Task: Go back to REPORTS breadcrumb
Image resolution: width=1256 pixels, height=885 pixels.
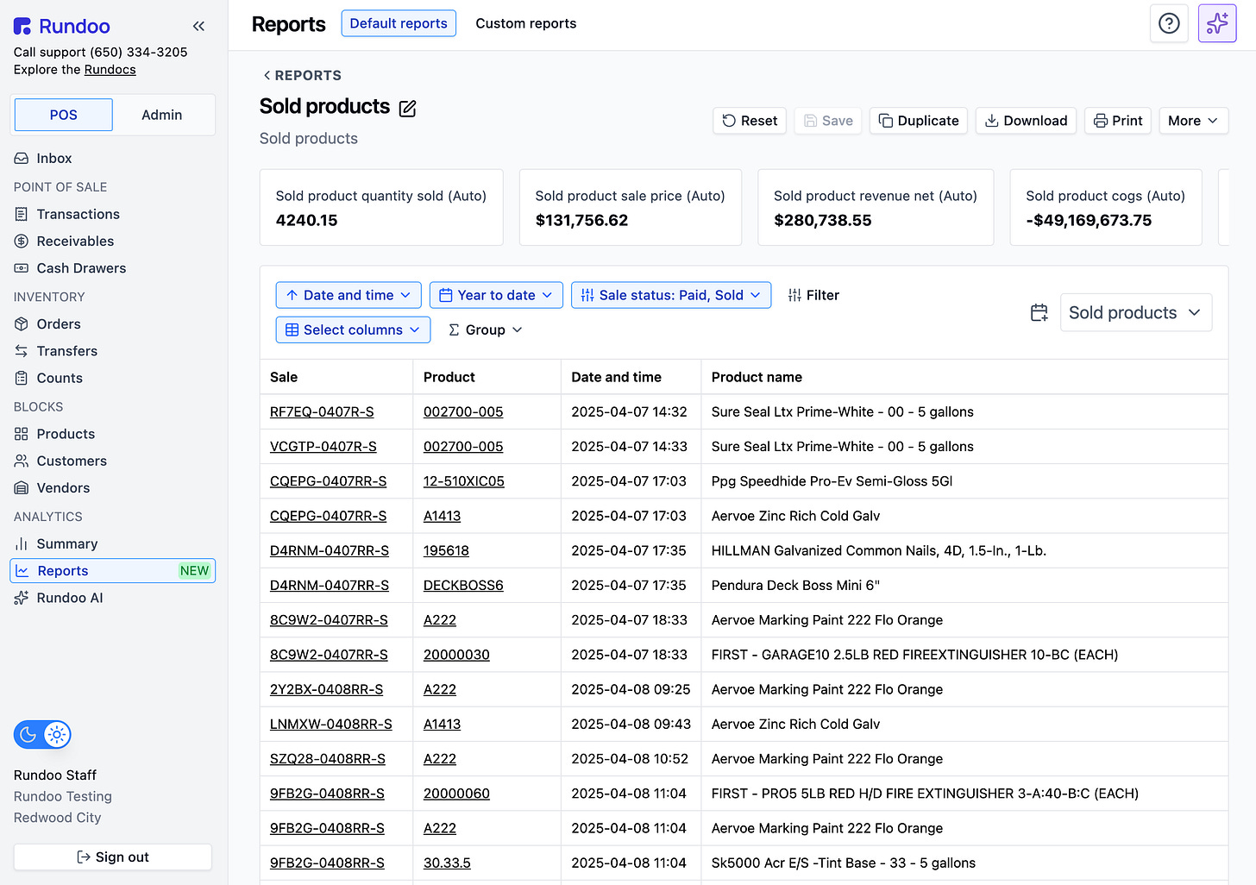Action: pos(302,75)
